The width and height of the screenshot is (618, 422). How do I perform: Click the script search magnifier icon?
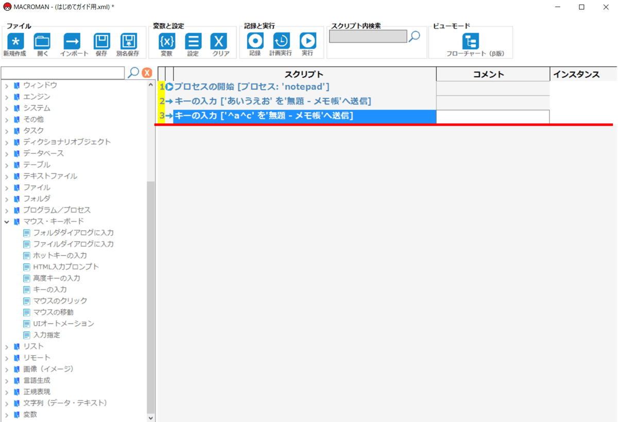[x=414, y=36]
